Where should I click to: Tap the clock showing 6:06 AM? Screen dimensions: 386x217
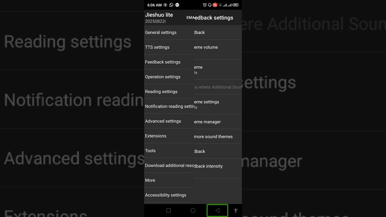pyautogui.click(x=154, y=5)
